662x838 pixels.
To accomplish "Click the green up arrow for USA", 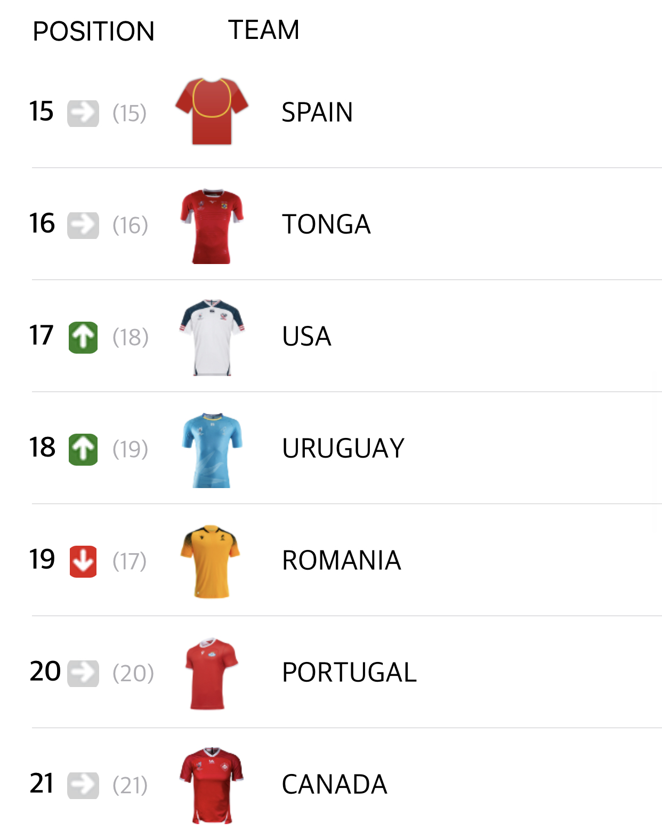I will click(83, 338).
